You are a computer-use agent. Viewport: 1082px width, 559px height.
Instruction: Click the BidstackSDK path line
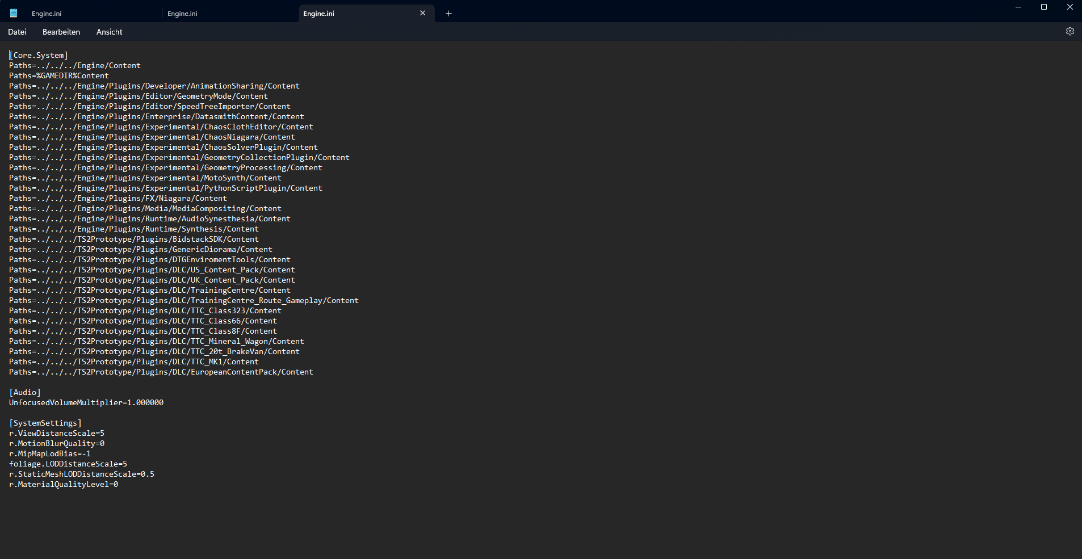click(134, 239)
